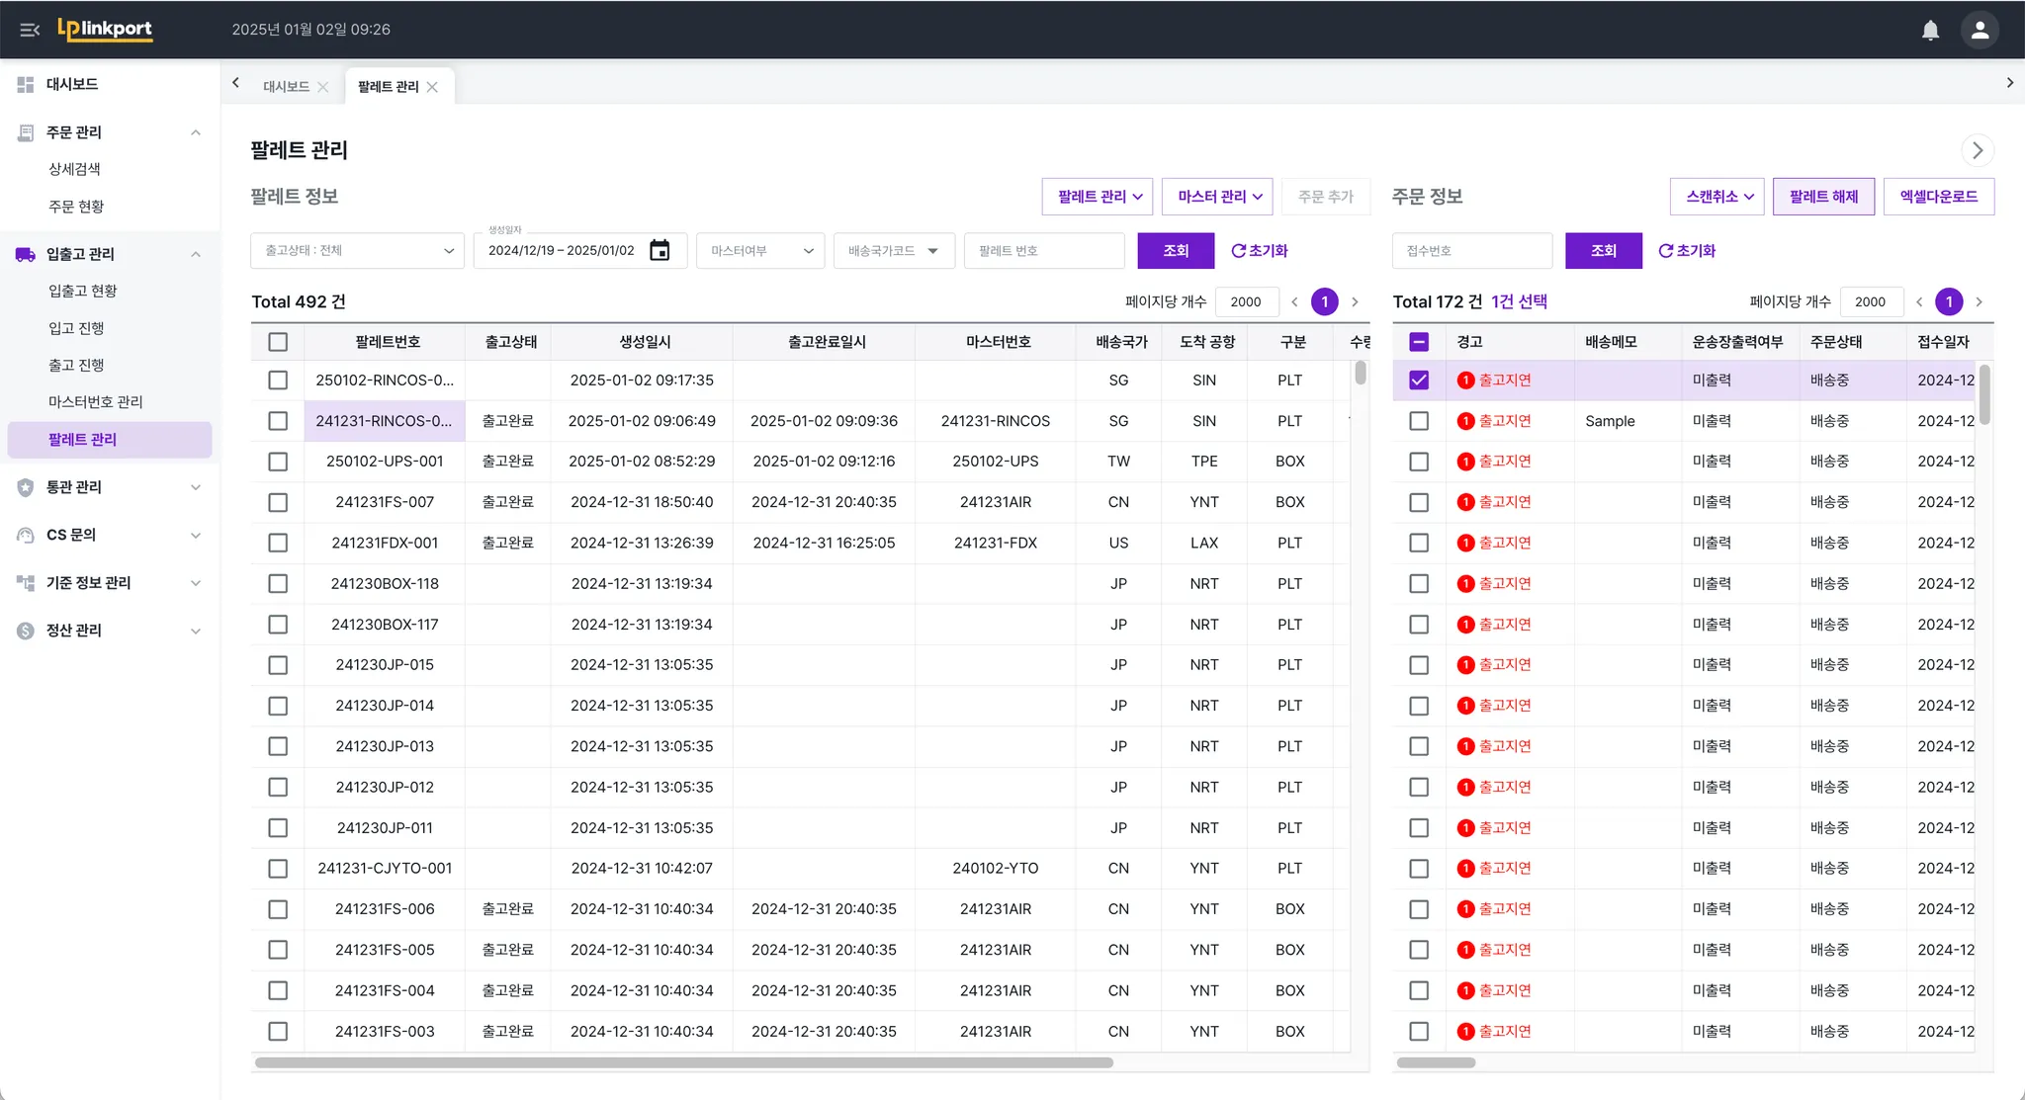Image resolution: width=2025 pixels, height=1100 pixels.
Task: Toggle the select-all checkbox in pallet table header
Action: coord(278,342)
